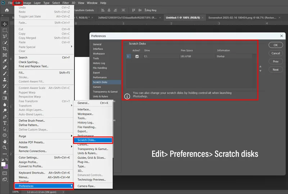Screen dimensions: 288x194
Task: Click the purple background color swatch
Action: point(6,167)
